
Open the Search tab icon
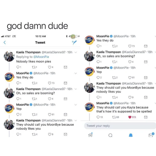(110, 135)
